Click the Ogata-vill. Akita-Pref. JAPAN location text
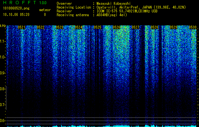 click(141, 7)
